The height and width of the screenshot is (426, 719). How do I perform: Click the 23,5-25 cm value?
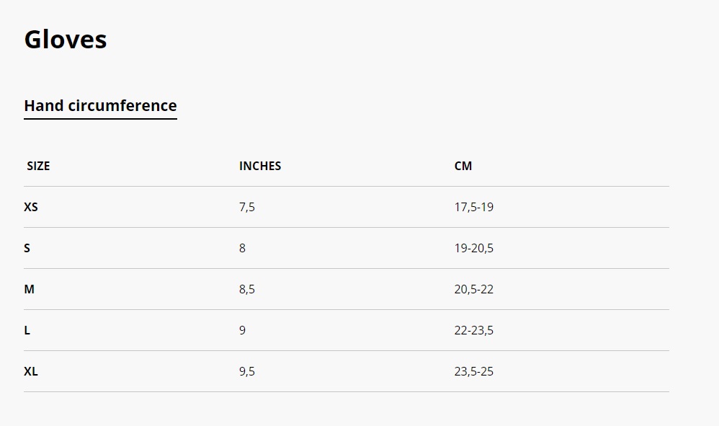473,371
